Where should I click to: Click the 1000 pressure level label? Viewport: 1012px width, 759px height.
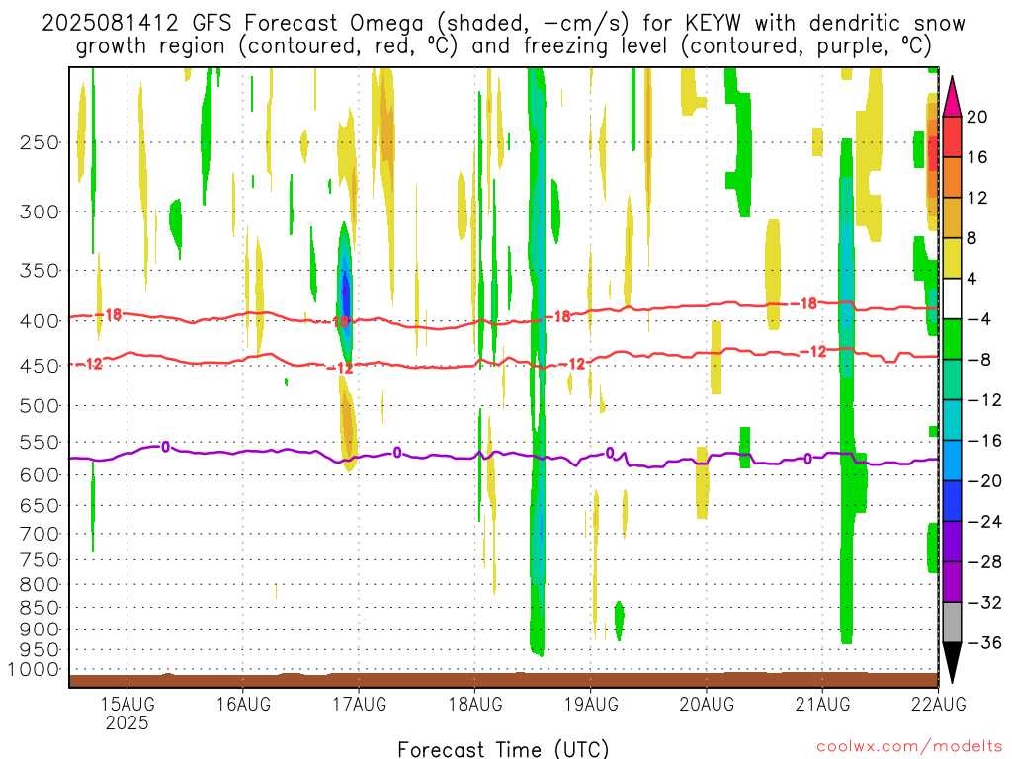pos(35,670)
